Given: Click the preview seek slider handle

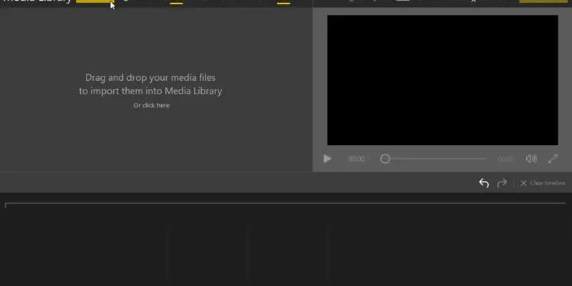Looking at the screenshot, I should [x=385, y=159].
